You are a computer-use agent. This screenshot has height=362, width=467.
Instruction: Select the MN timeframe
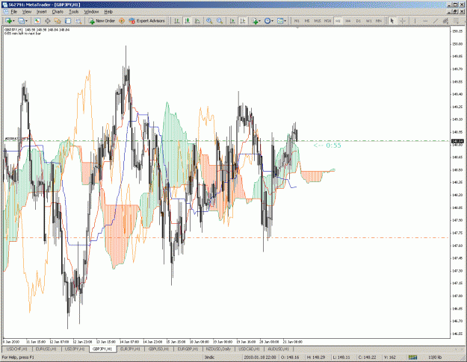pyautogui.click(x=379, y=21)
